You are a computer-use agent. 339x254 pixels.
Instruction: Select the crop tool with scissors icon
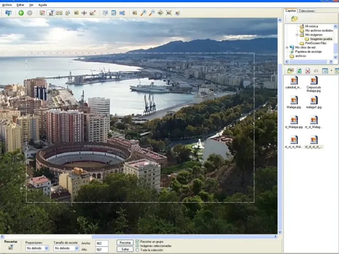click(51, 13)
